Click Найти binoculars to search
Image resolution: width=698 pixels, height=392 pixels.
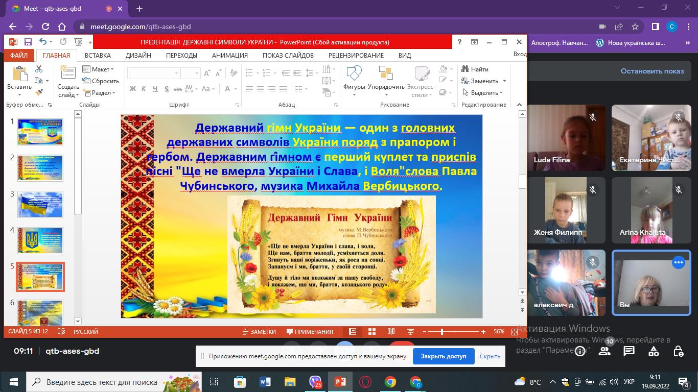475,69
